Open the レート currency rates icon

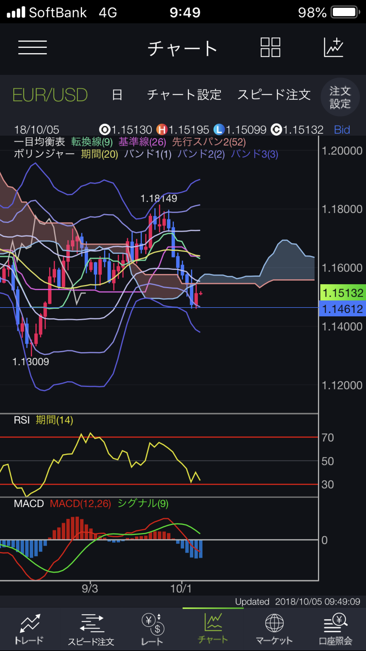(x=152, y=624)
